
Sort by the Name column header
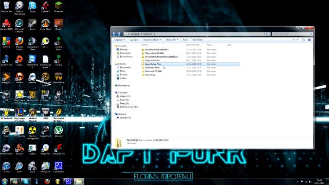click(x=144, y=45)
